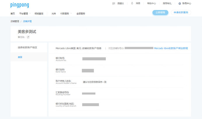Open 光年 menu item
Screen dimensions: 202x119
[x=54, y=14]
